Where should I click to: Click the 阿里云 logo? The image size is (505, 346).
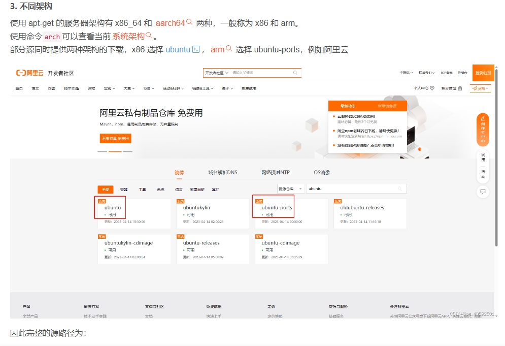pos(29,73)
